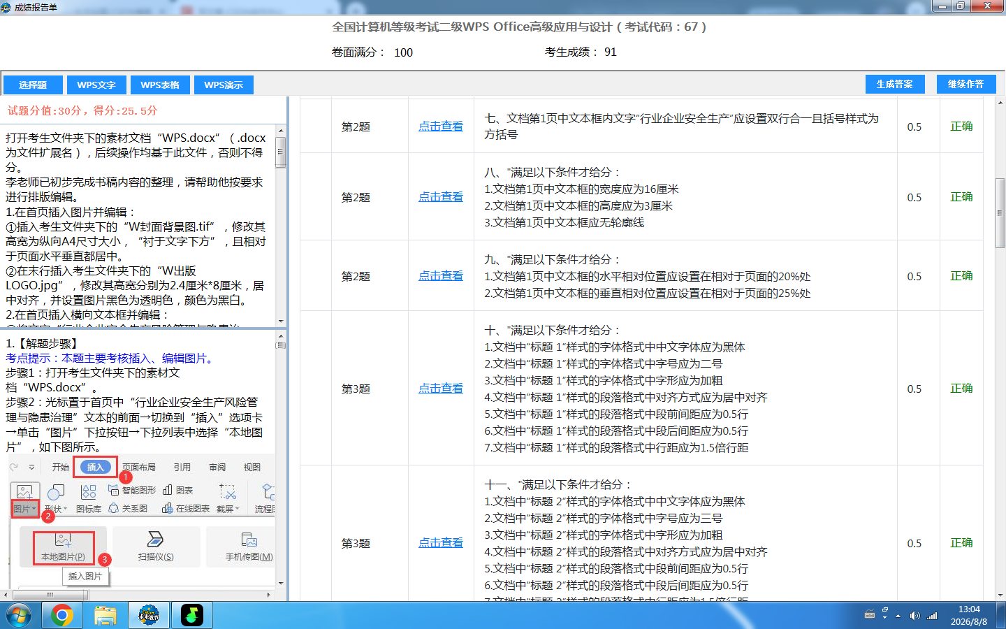Open the taskbar clock showing 13:04
This screenshot has height=629, width=1006.
[969, 616]
